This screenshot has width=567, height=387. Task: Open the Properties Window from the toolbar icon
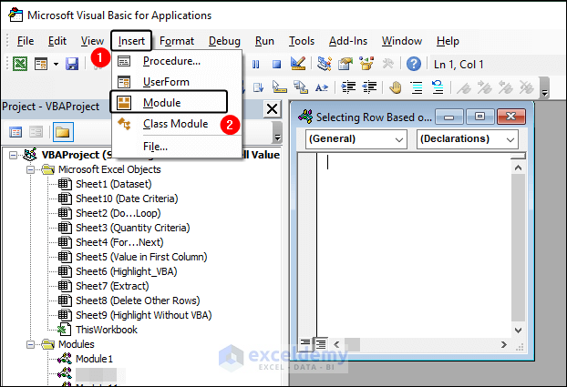point(345,64)
